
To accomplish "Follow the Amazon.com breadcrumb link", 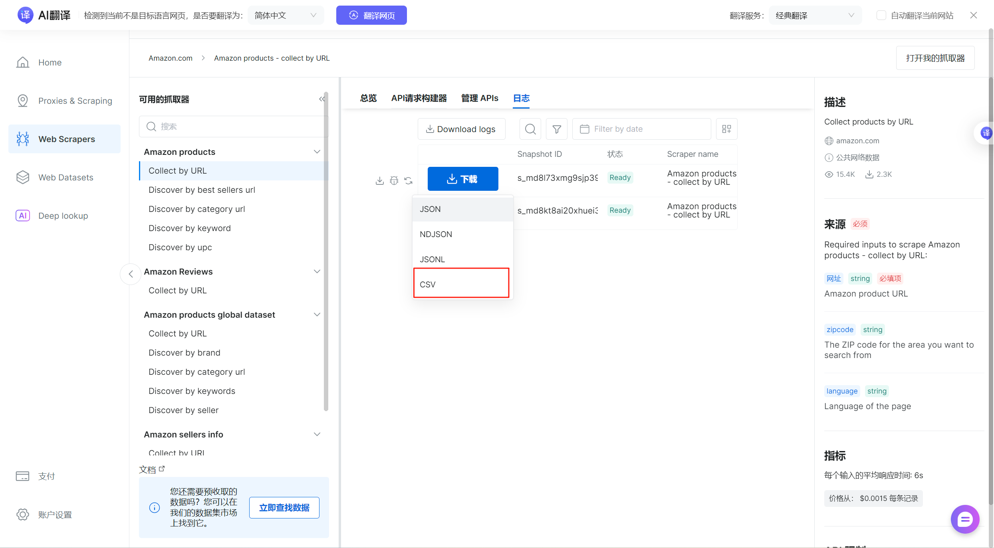I will point(171,58).
